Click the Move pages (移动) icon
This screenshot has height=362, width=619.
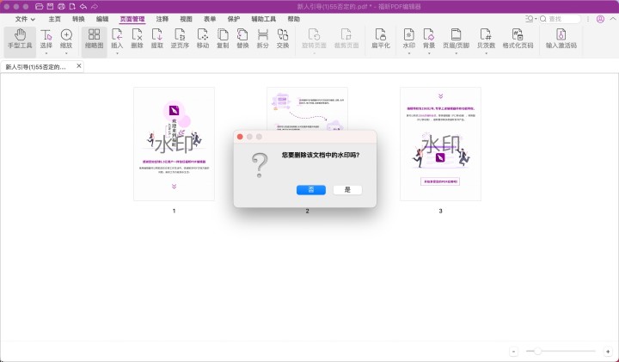coord(202,39)
